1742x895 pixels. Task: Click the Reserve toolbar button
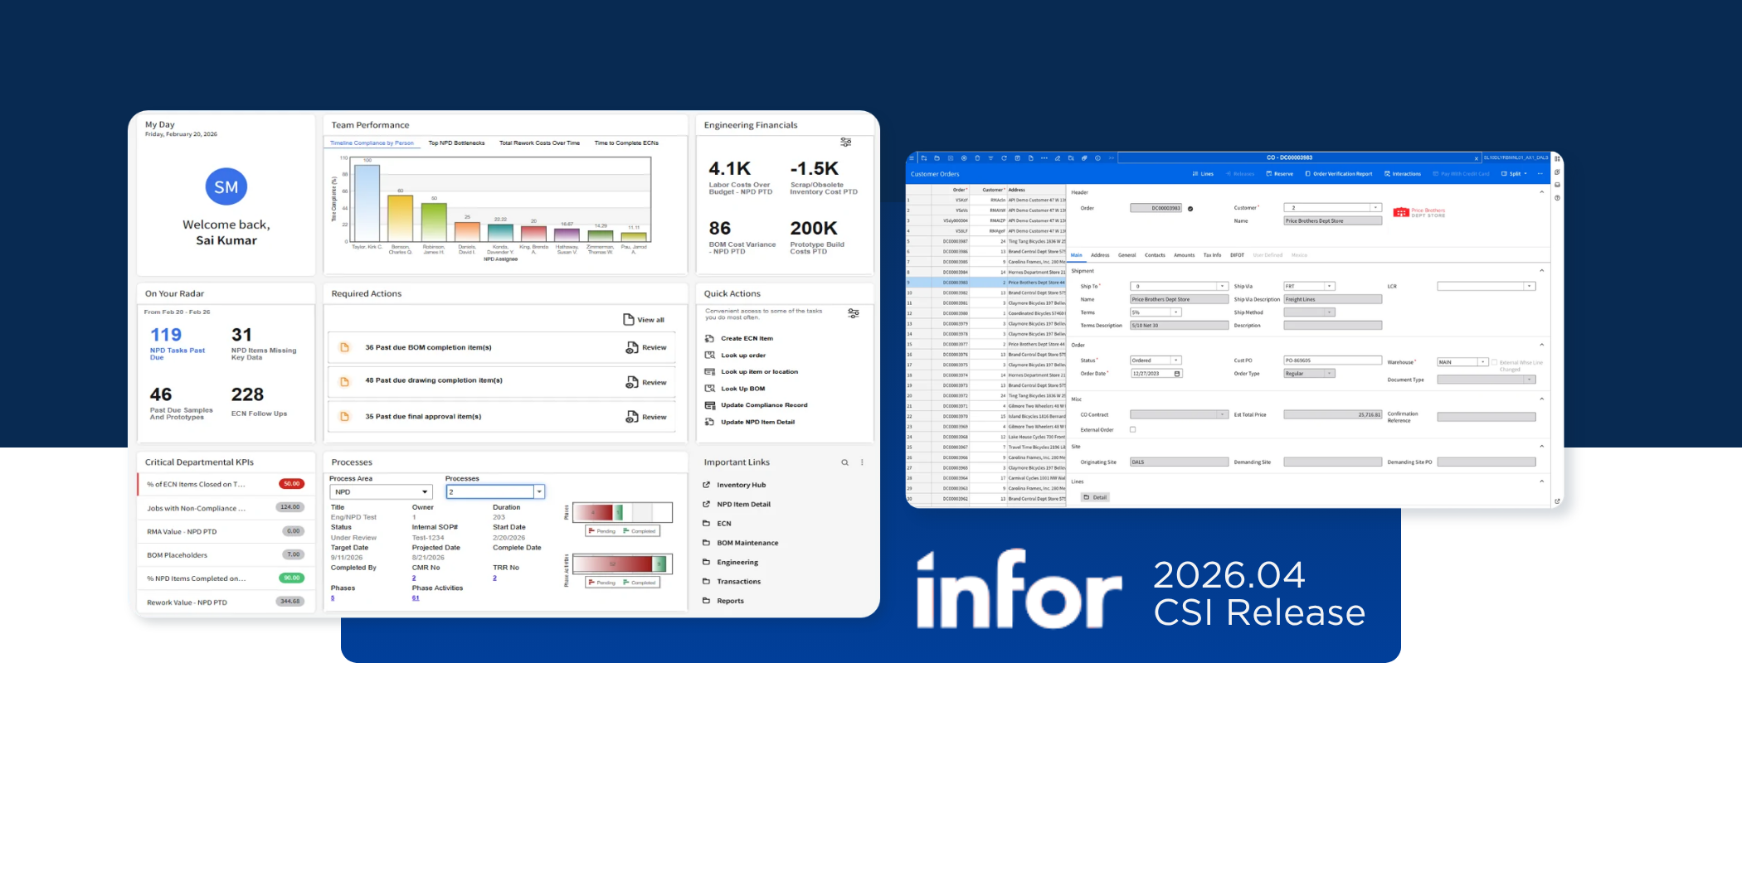[x=1279, y=174]
